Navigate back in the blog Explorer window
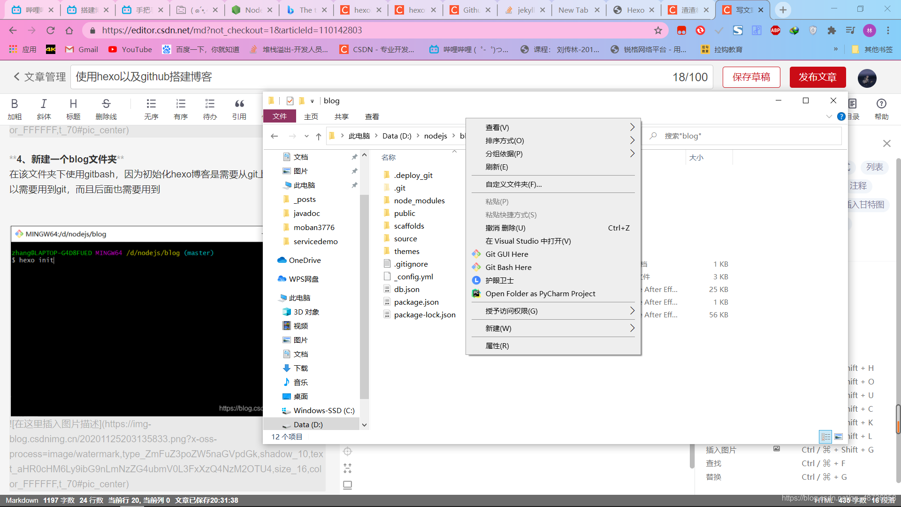 coord(275,136)
